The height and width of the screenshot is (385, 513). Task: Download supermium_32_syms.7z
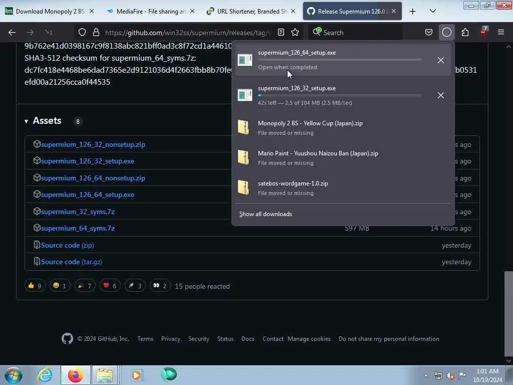pos(78,212)
